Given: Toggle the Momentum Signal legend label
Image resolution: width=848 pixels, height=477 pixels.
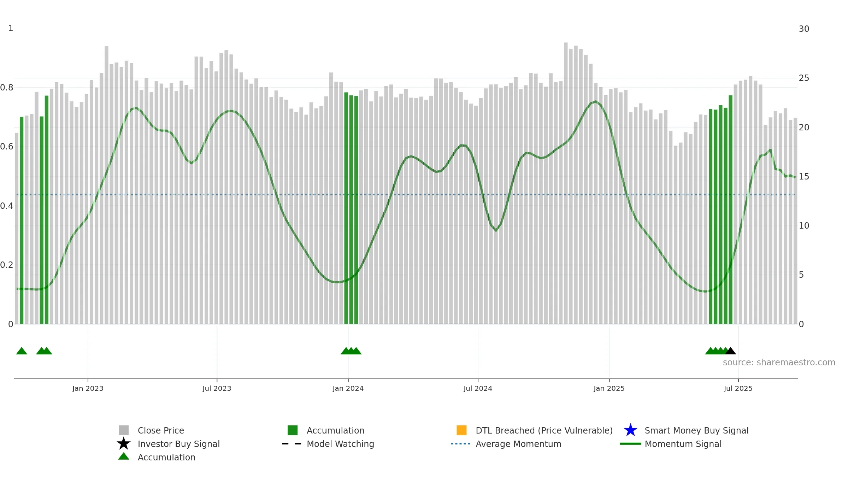Looking at the screenshot, I should (x=683, y=444).
